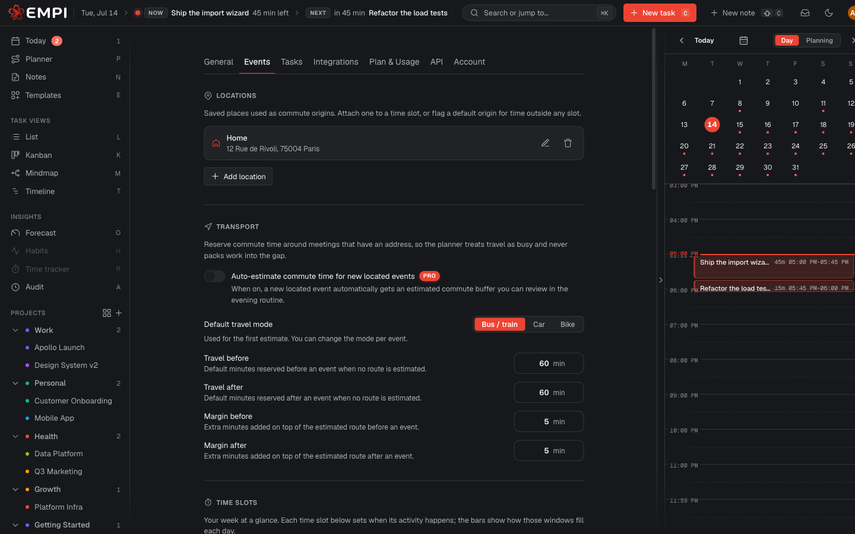Image resolution: width=855 pixels, height=534 pixels.
Task: Switch to List task view
Action: point(65,137)
